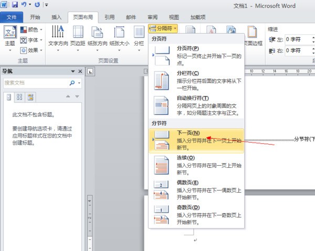Open the 审阅 tab
Viewport: 315px width, 251px height.
152,17
